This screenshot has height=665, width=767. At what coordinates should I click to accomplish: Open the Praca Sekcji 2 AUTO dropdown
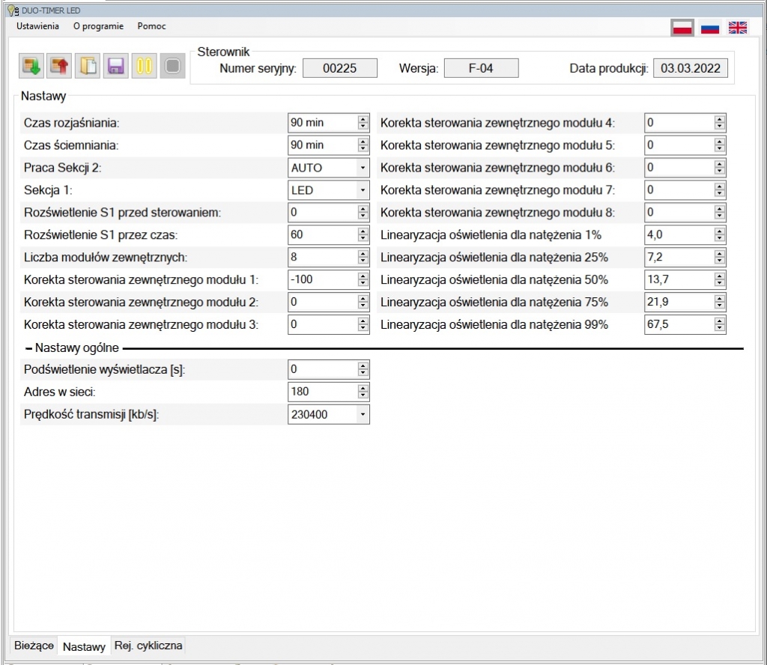(363, 168)
